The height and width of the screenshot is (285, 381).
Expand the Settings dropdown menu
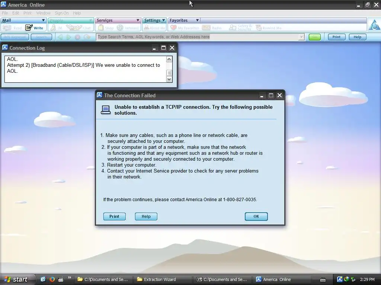pyautogui.click(x=164, y=20)
